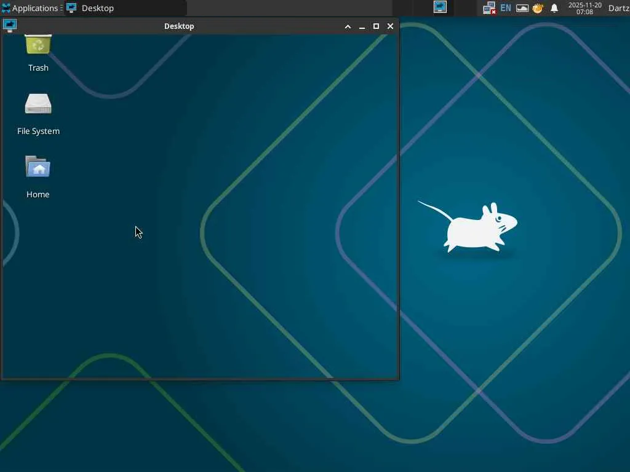Maximize the Desktop window

pos(376,26)
